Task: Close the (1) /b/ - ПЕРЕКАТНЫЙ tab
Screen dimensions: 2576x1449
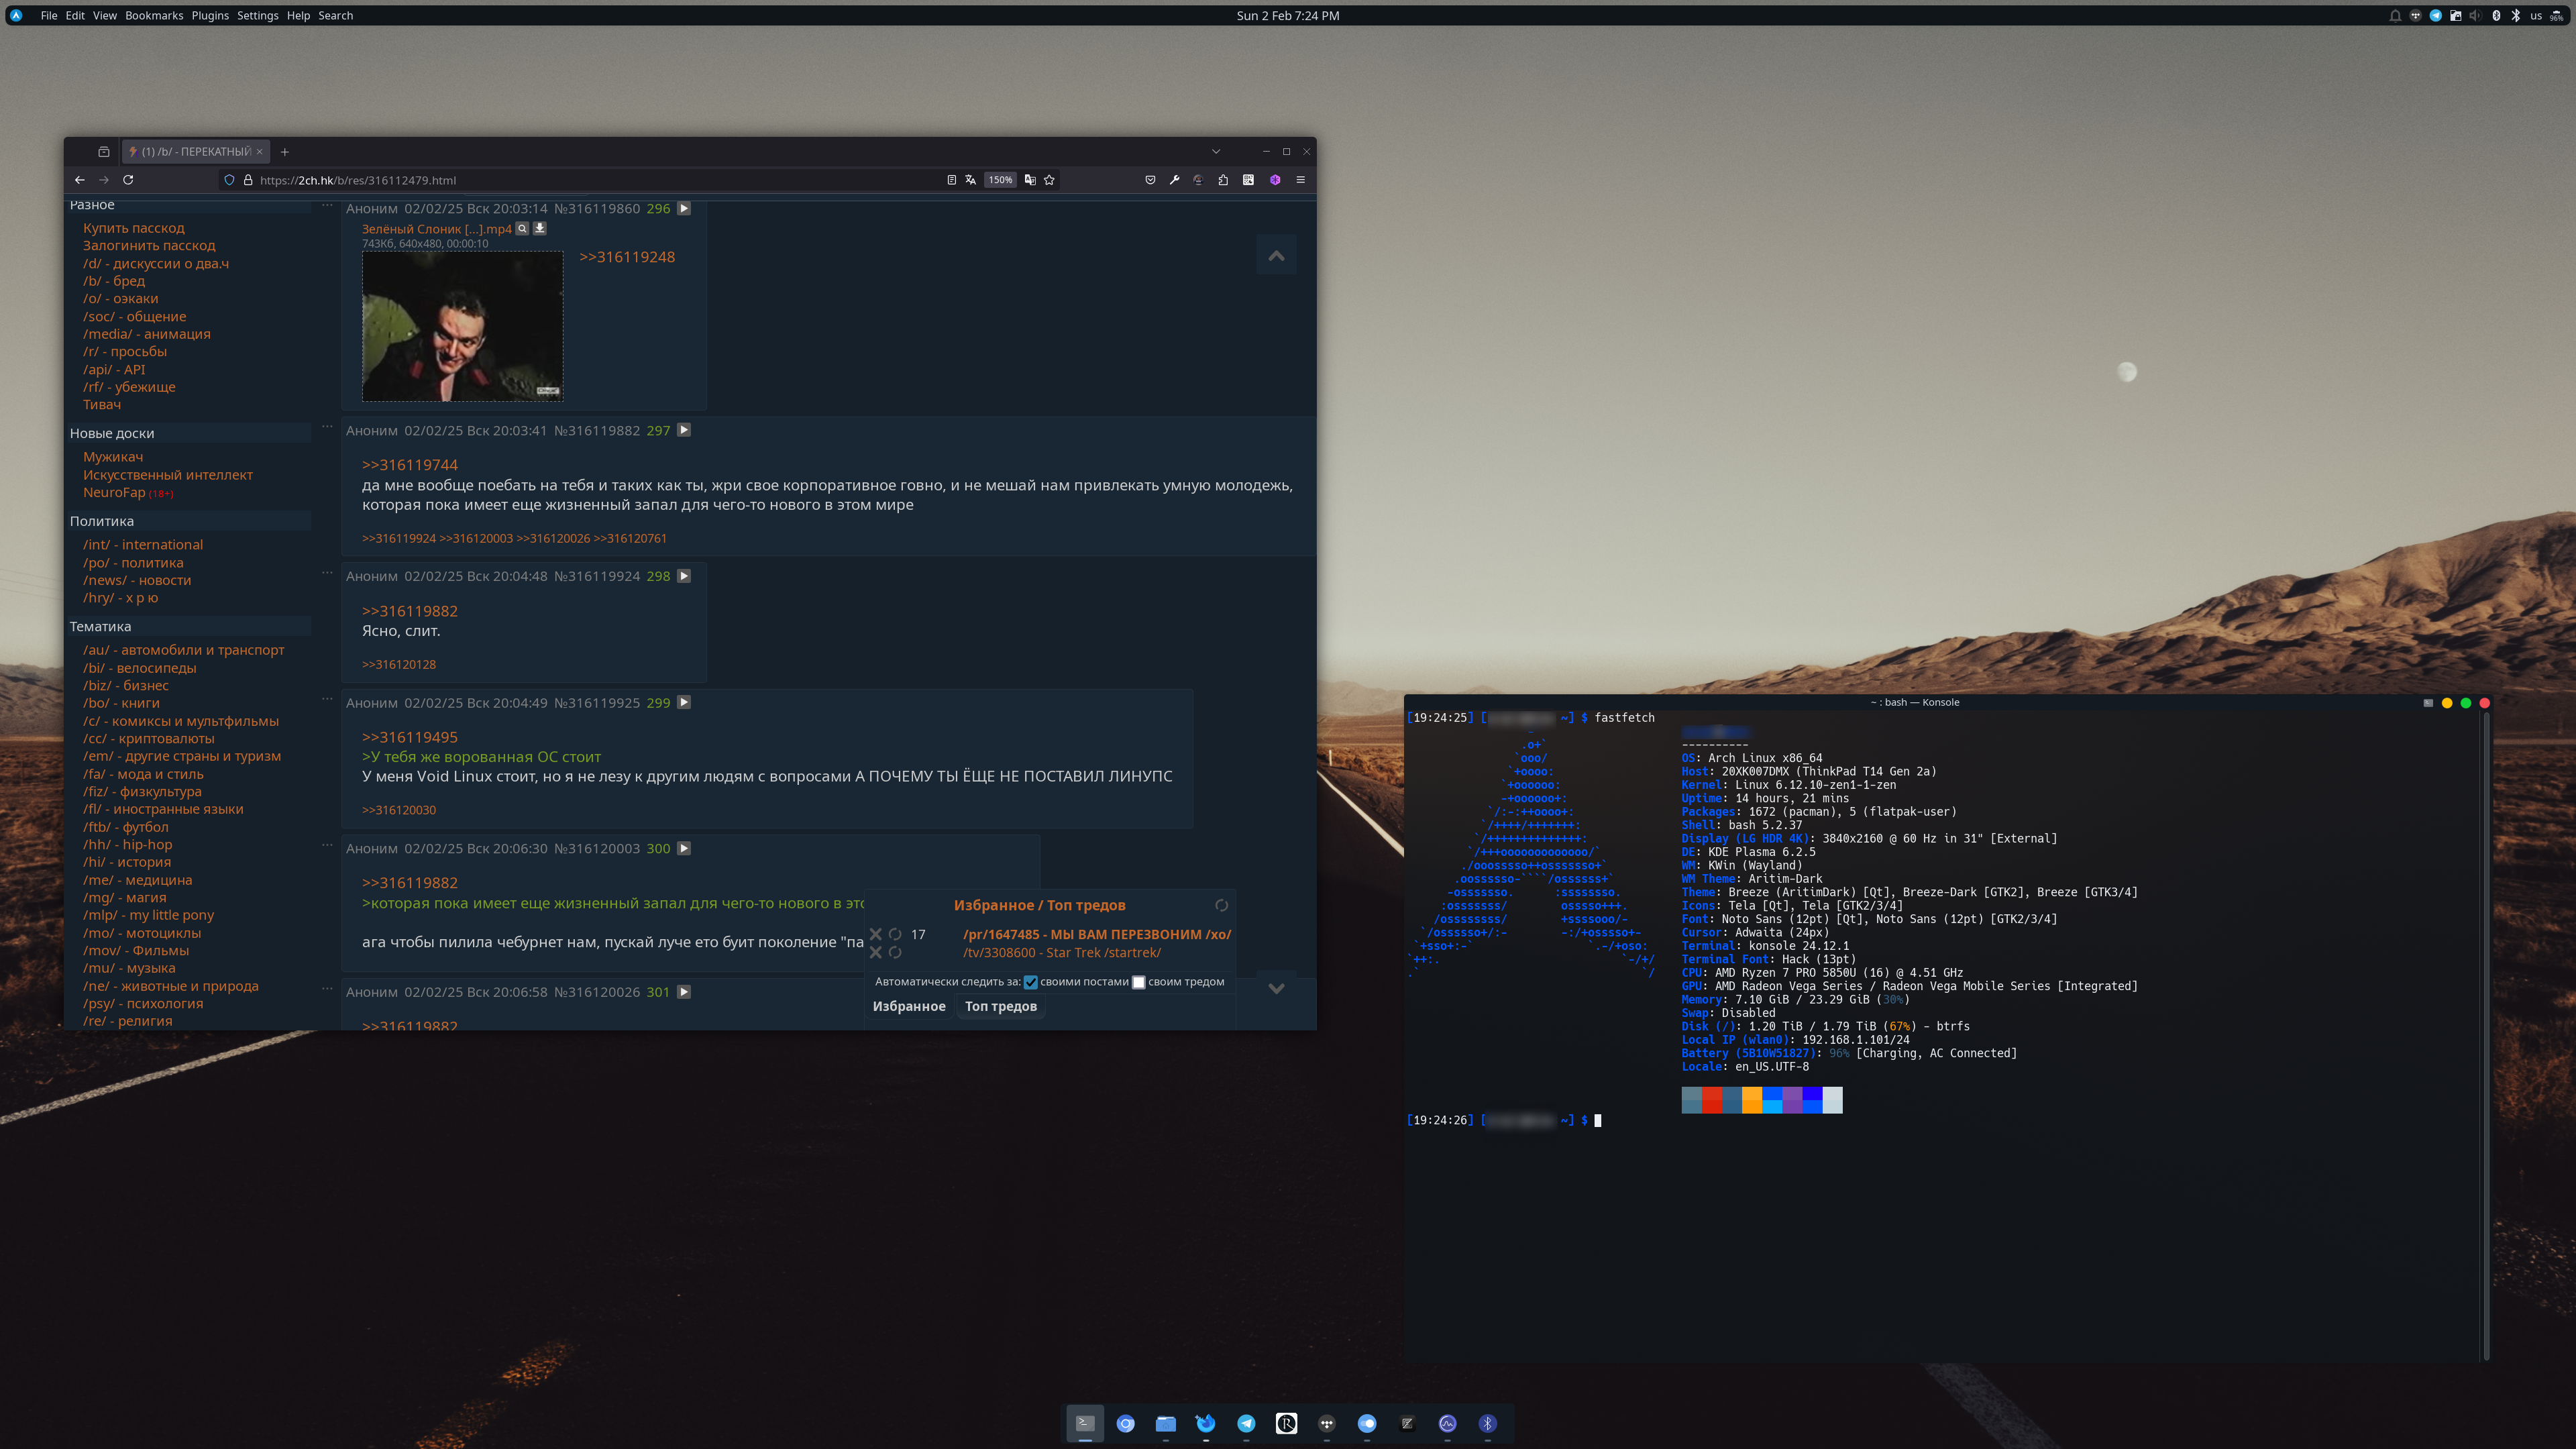Action: click(x=259, y=152)
